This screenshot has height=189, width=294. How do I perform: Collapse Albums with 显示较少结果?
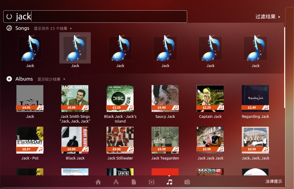[51, 79]
